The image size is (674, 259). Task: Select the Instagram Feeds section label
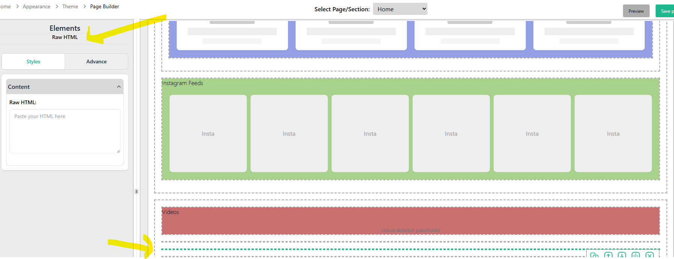(x=183, y=83)
